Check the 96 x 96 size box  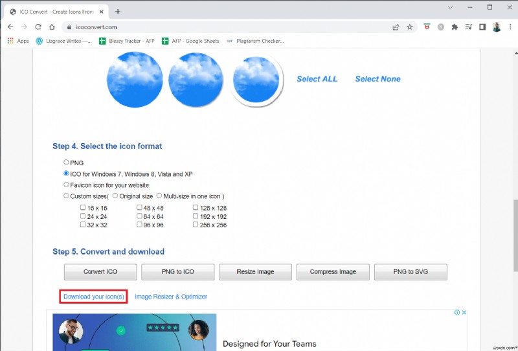[139, 225]
